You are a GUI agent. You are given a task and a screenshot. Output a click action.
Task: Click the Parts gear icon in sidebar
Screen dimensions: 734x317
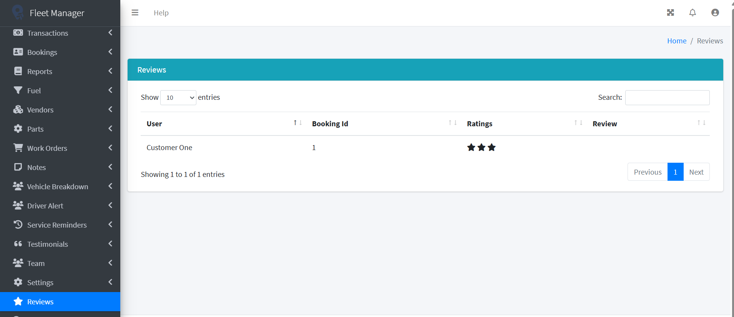point(18,129)
